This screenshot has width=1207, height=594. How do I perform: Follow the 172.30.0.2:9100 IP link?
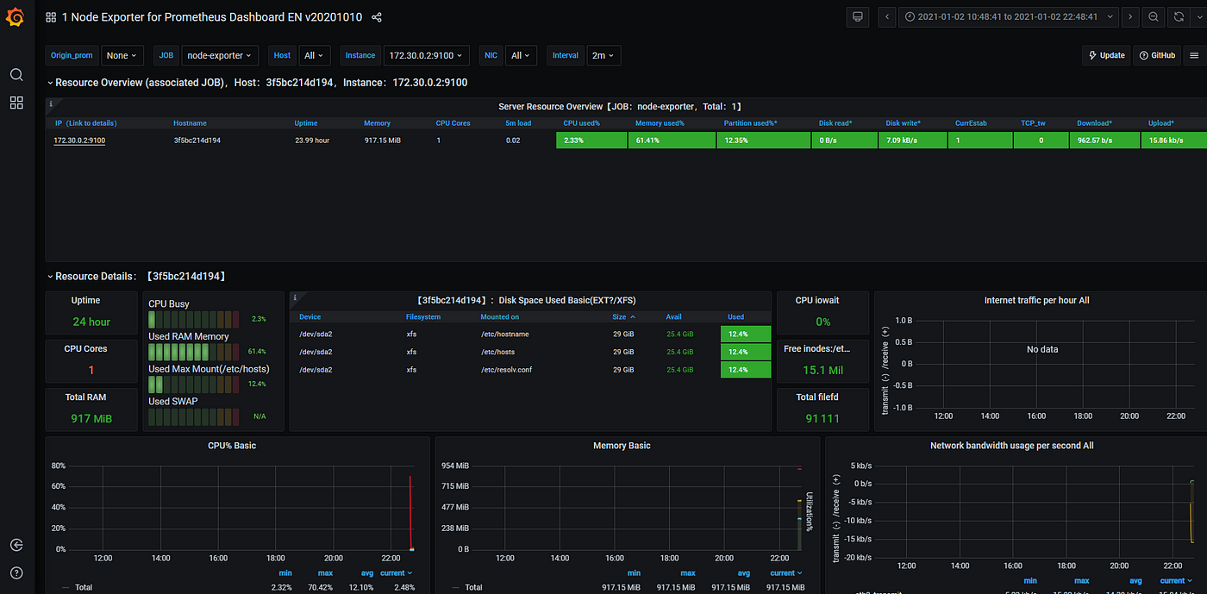[x=79, y=140]
